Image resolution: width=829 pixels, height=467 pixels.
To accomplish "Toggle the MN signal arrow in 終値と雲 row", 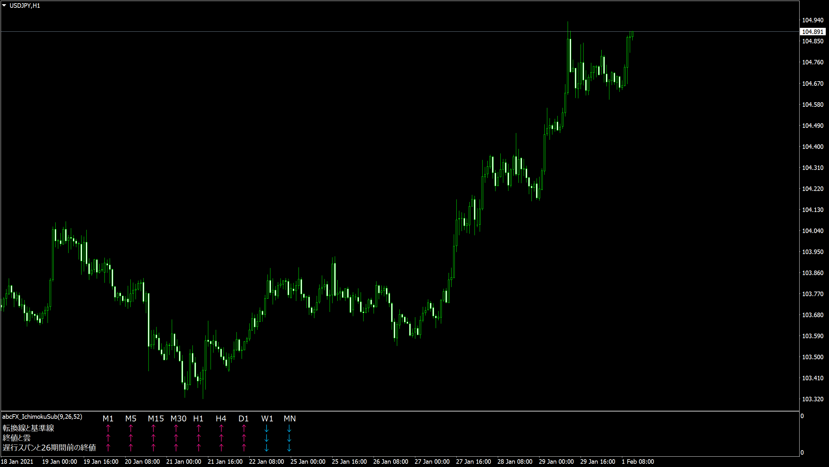I will pos(289,439).
